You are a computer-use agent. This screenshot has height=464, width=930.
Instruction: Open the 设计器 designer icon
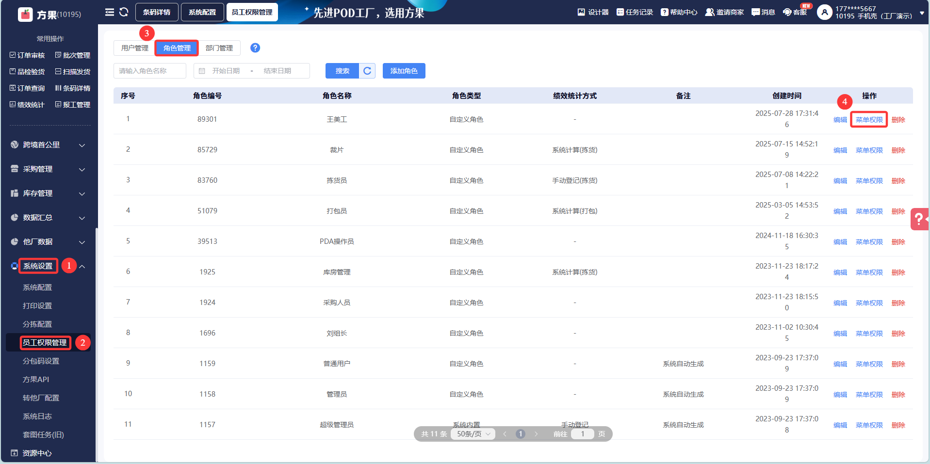pos(592,12)
